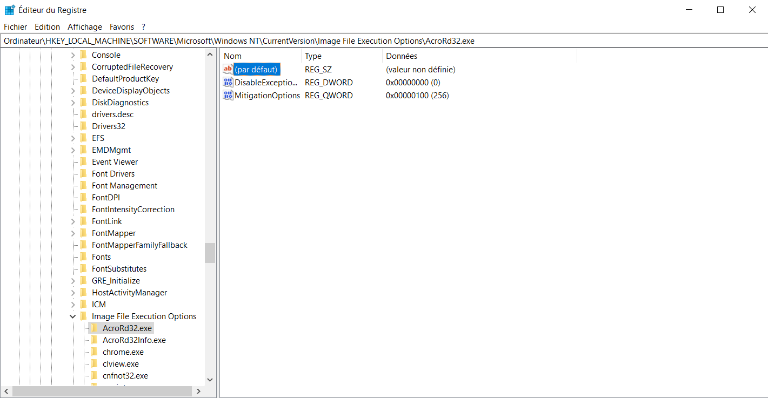Select the CorruptedFileRecovery tree key

point(132,67)
